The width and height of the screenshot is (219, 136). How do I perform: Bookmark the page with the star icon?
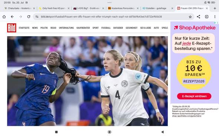point(190,17)
